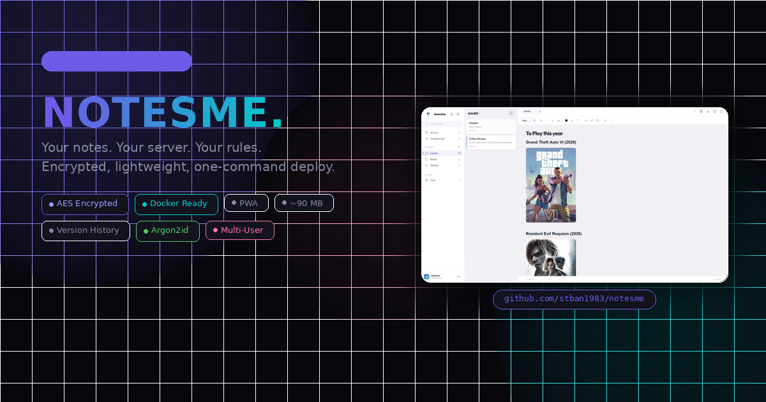This screenshot has height=402, width=766.
Task: Click the NotesMe logo icon in the sidebar
Action: (x=428, y=114)
